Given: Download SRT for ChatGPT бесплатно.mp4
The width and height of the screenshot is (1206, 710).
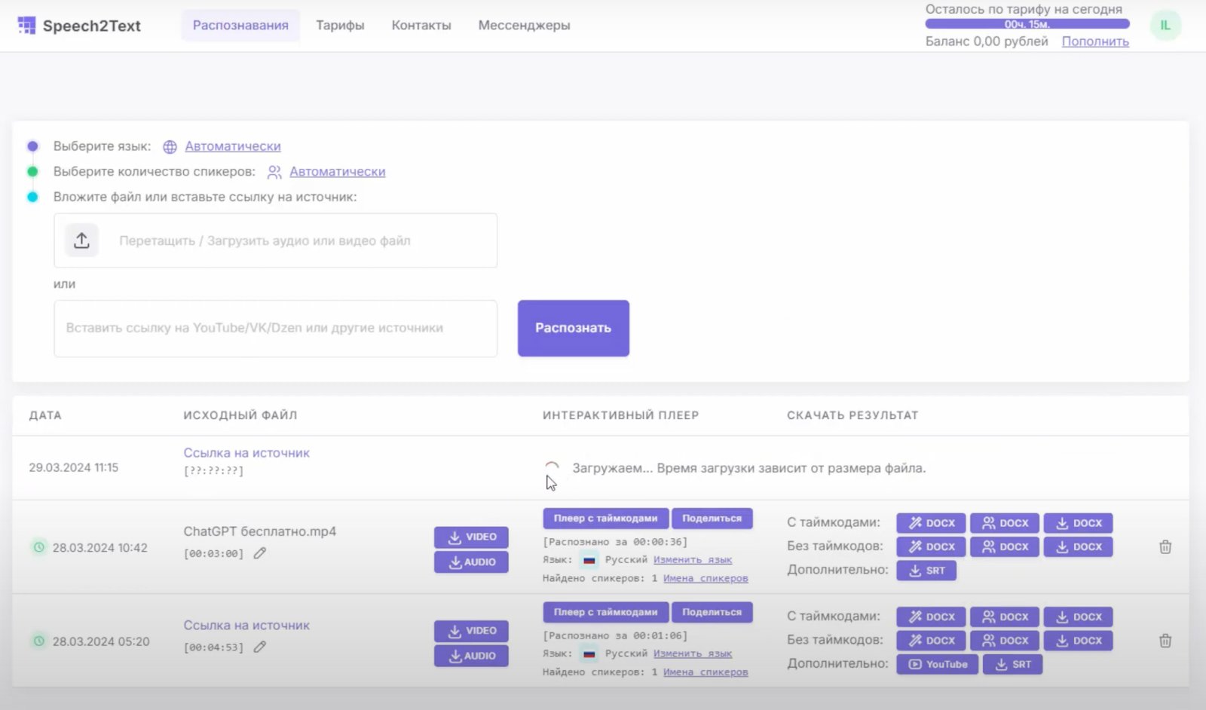Looking at the screenshot, I should pyautogui.click(x=926, y=571).
